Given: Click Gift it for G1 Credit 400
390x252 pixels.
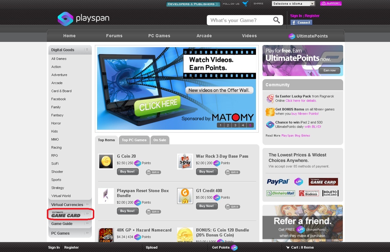Looking at the screenshot, I should [x=233, y=207].
